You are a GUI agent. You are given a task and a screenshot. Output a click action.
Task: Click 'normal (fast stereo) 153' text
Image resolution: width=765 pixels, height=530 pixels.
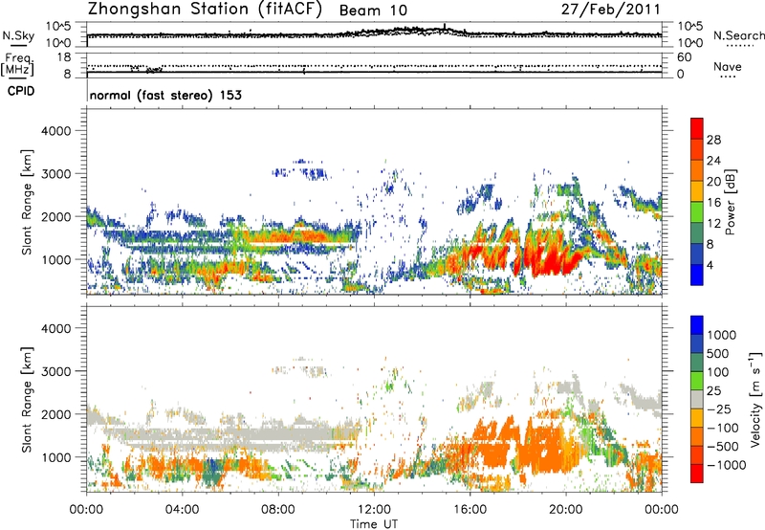[165, 95]
